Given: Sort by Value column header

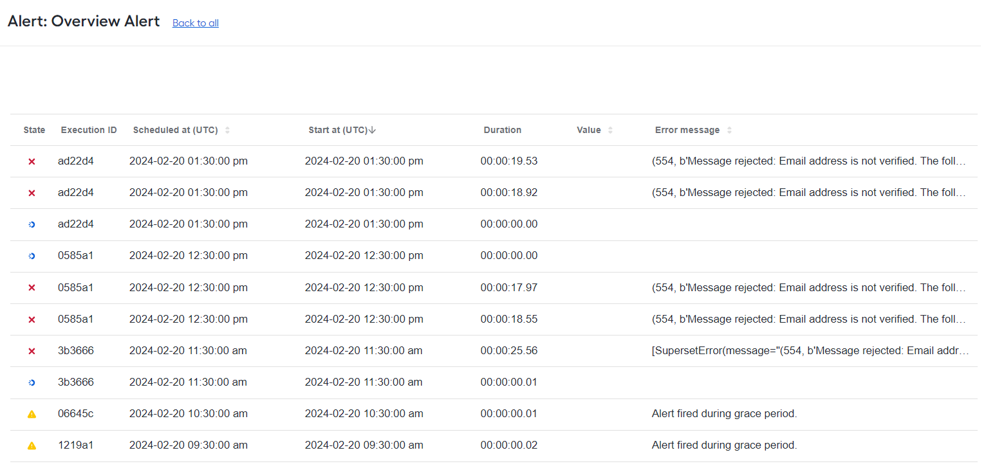Looking at the screenshot, I should [x=589, y=130].
